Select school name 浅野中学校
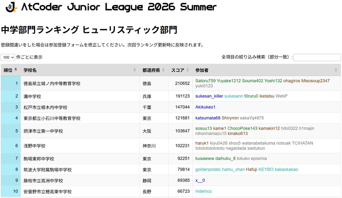 click(34, 146)
